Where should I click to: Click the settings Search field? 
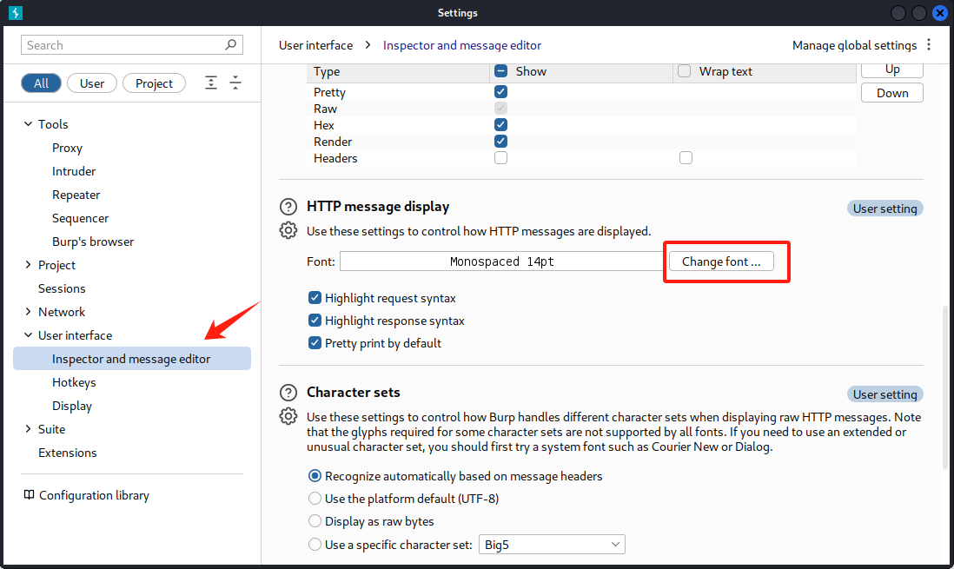click(x=132, y=45)
